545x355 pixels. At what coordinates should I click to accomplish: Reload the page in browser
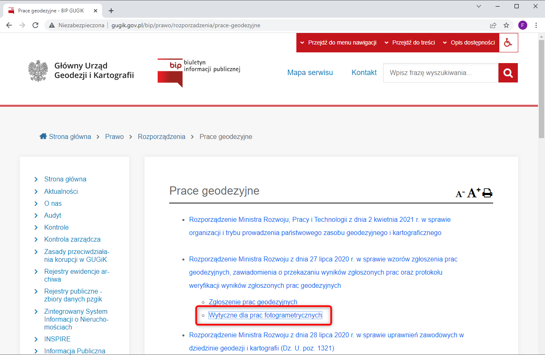click(35, 25)
